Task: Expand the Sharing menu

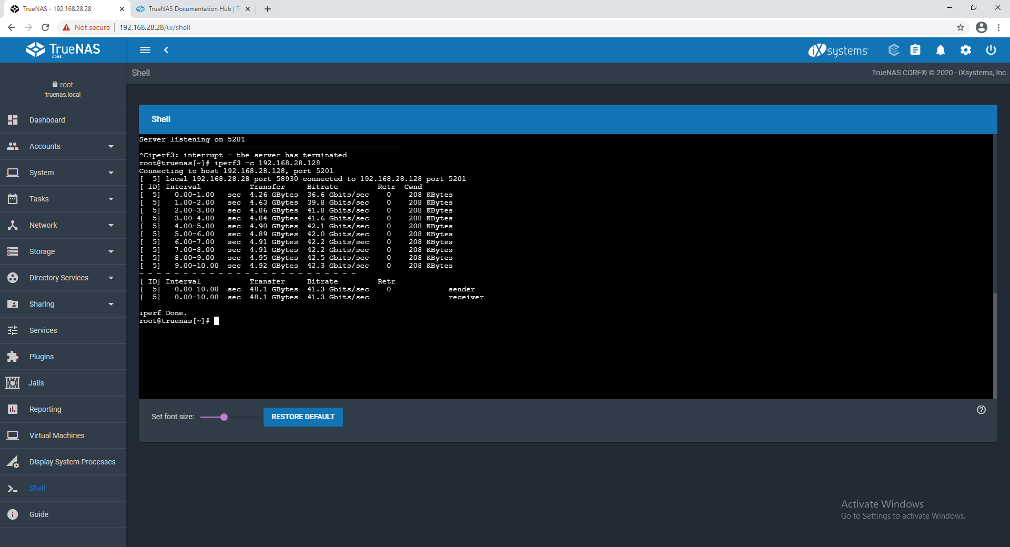Action: pyautogui.click(x=63, y=304)
